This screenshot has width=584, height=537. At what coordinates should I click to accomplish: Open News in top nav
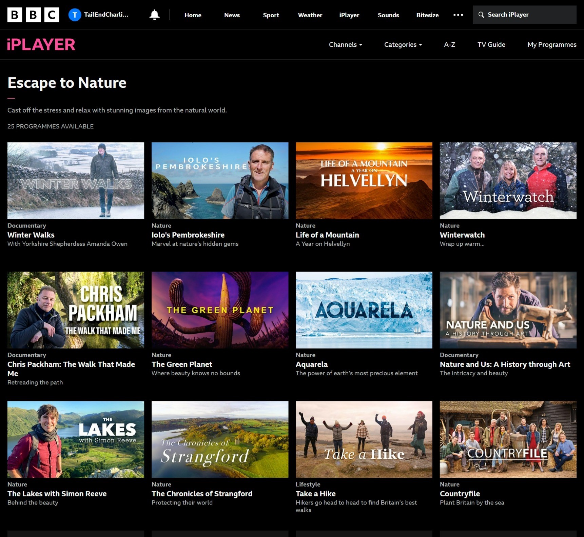232,15
